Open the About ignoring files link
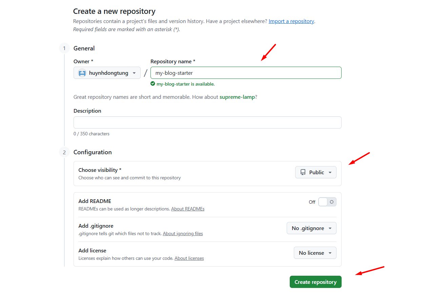448x294 pixels. (x=183, y=233)
